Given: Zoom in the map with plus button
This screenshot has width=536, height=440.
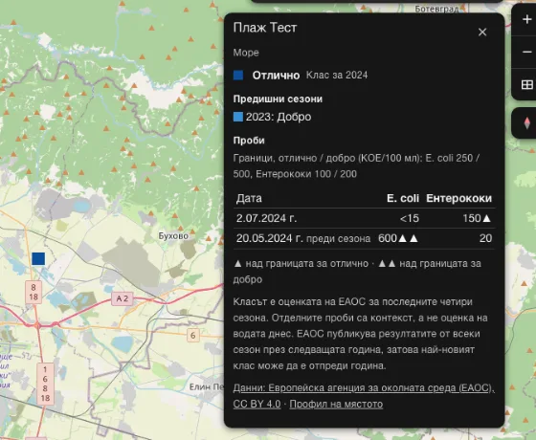Looking at the screenshot, I should click(526, 20).
